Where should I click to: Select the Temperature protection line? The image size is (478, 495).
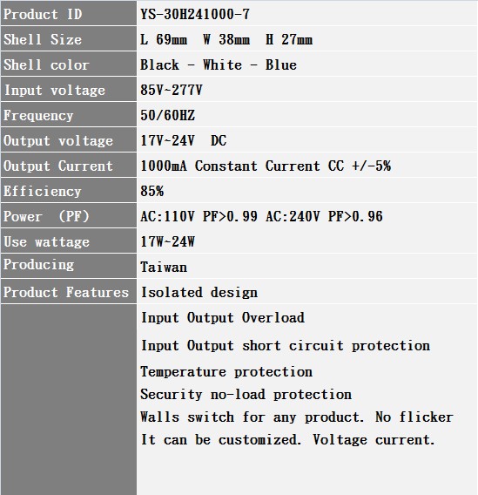pos(226,371)
